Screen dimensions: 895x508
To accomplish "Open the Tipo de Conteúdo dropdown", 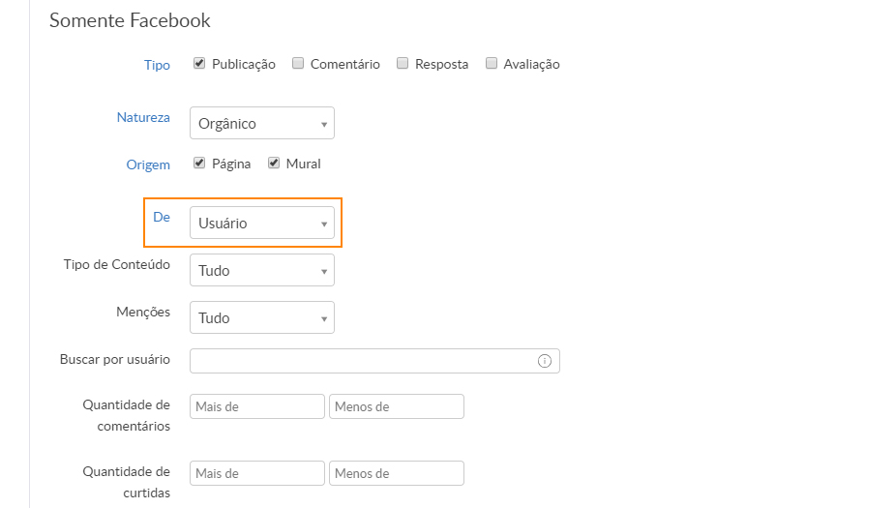I will [x=262, y=271].
